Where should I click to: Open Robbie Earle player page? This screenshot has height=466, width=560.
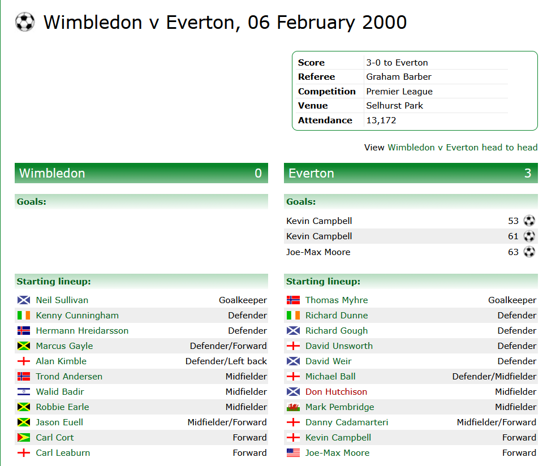[62, 407]
